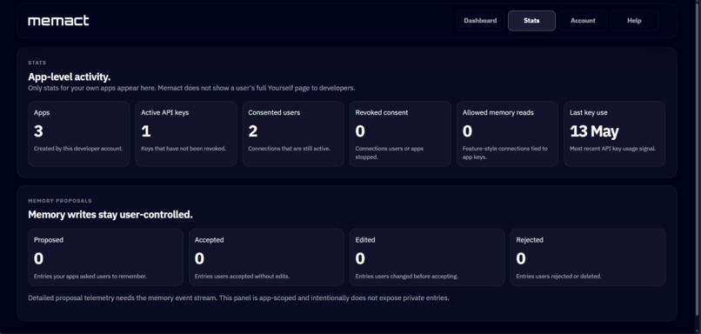Click the Proposed entries card
The height and width of the screenshot is (334, 701).
[105, 257]
